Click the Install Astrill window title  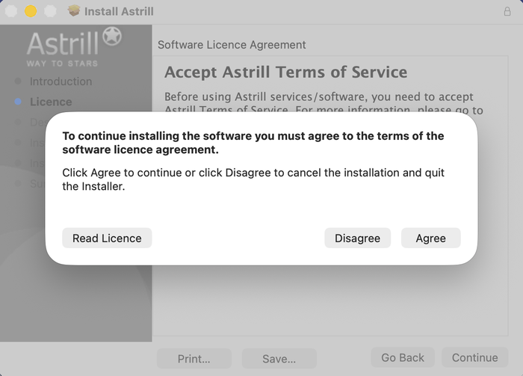[119, 11]
